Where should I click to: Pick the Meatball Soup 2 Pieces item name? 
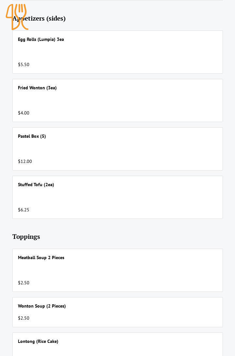point(41,258)
